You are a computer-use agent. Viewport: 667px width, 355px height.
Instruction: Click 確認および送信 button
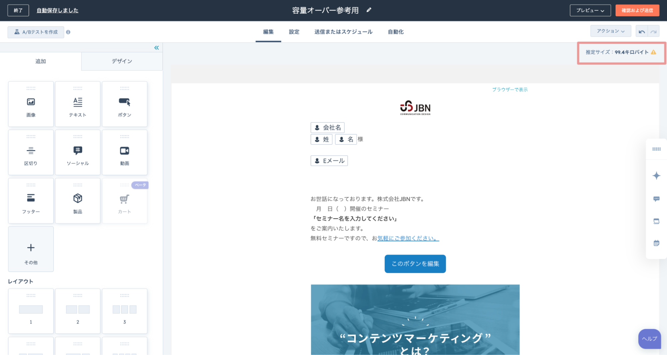coord(637,10)
